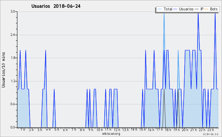Click the 7 h x-axis label
Viewport: 222px width, 137px height.
74,130
